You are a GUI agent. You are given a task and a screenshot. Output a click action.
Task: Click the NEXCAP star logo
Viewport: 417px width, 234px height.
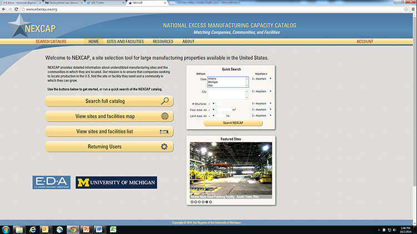point(19,26)
